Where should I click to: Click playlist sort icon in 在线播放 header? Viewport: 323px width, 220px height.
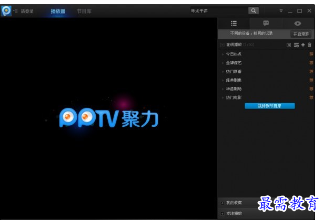pos(296,45)
